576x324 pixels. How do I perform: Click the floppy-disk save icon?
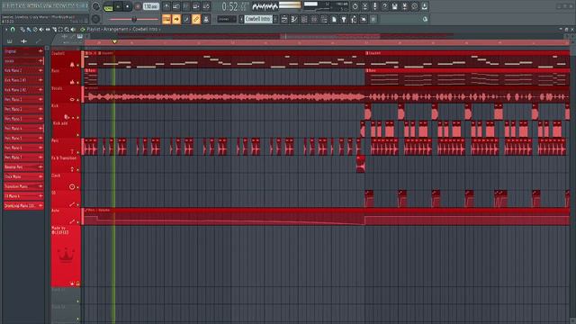click(394, 6)
